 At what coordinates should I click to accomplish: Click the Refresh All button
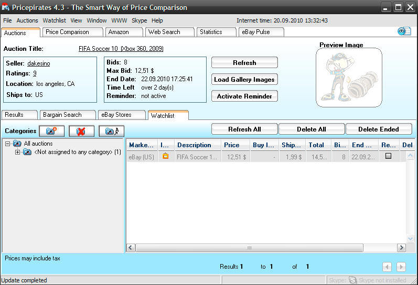(x=244, y=129)
